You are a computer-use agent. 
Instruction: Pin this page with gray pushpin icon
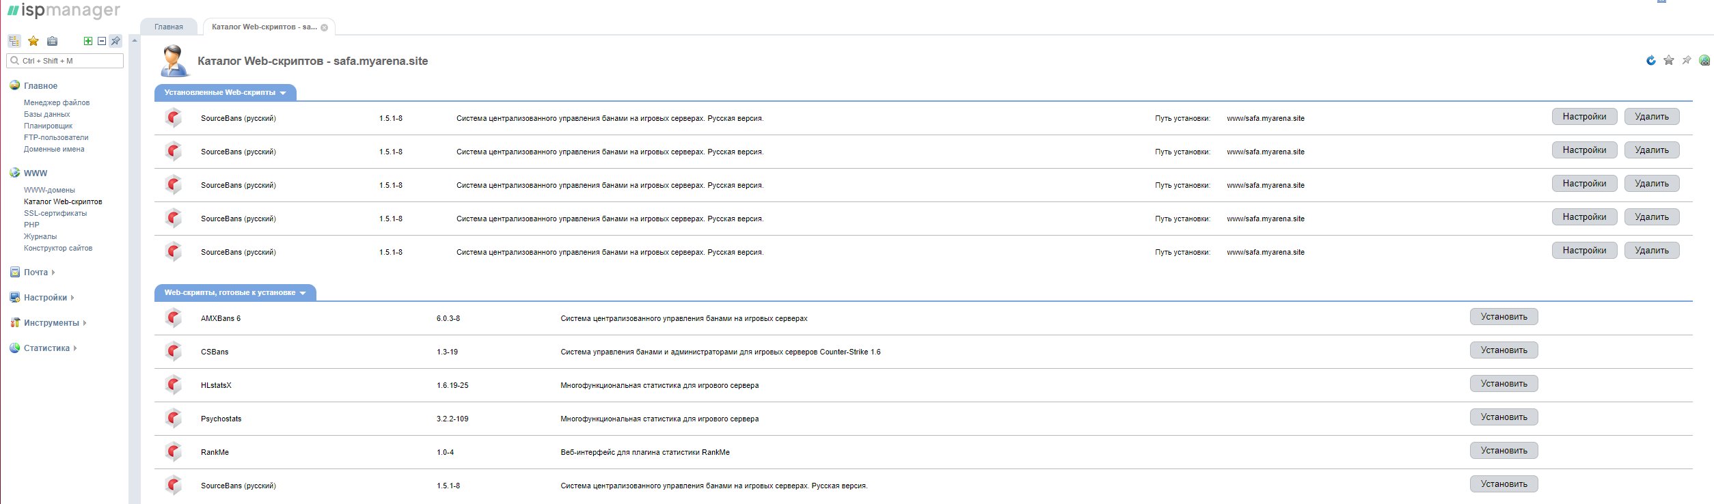[x=1687, y=60]
